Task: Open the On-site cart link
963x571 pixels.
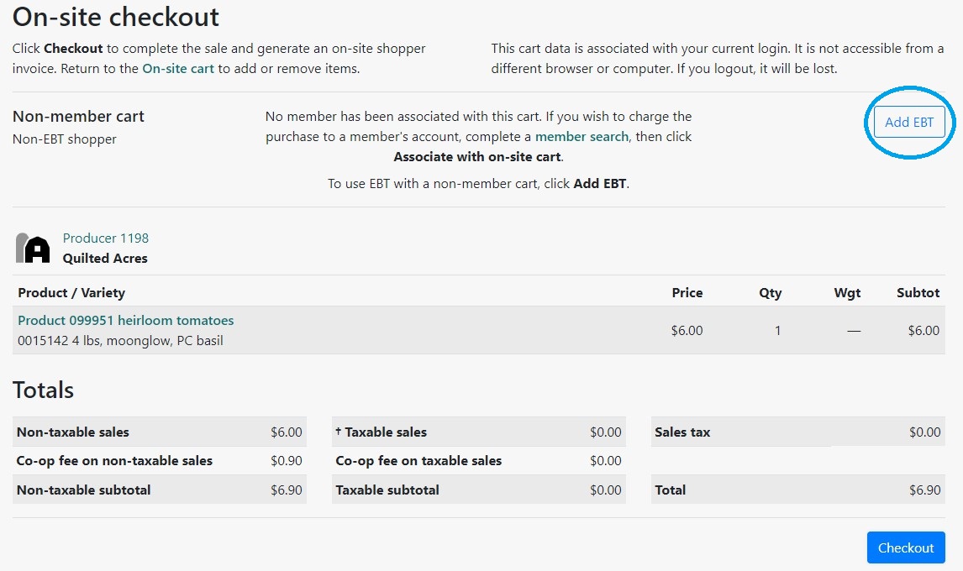Action: click(x=178, y=69)
